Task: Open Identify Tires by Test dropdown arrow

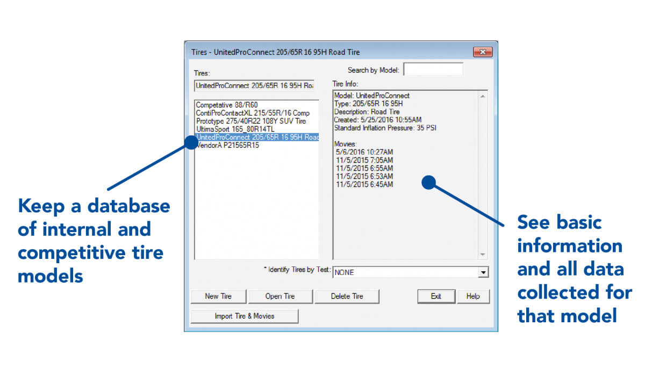Action: 483,273
